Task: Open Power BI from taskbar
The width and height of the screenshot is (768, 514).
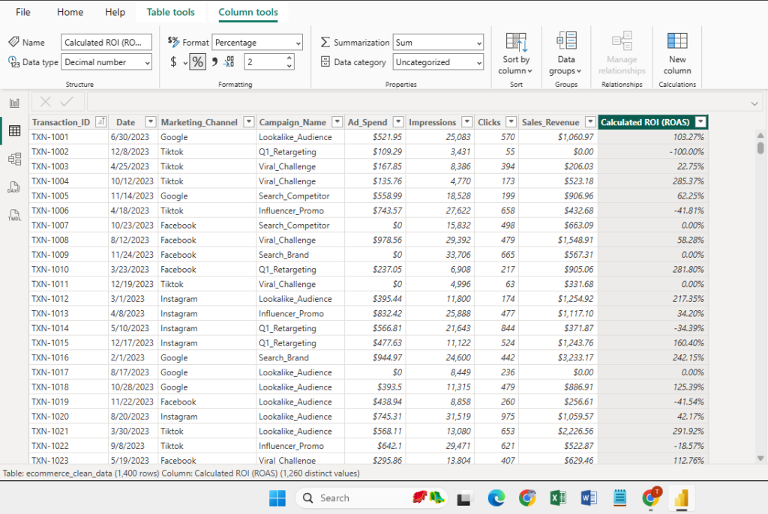Action: (x=681, y=498)
